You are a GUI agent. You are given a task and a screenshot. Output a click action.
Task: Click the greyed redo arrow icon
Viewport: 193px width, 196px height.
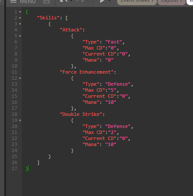pos(80,1)
